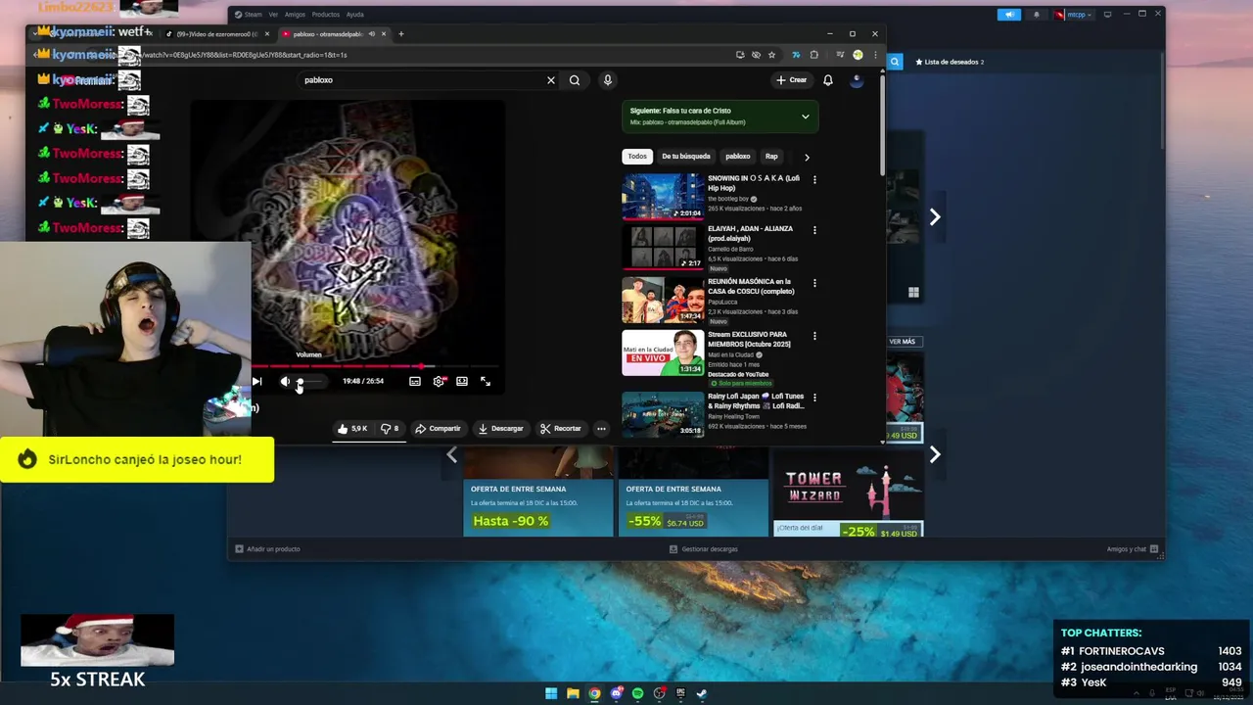Viewport: 1253px width, 705px height.
Task: Click Añadir un producto in Steam
Action: 268,549
